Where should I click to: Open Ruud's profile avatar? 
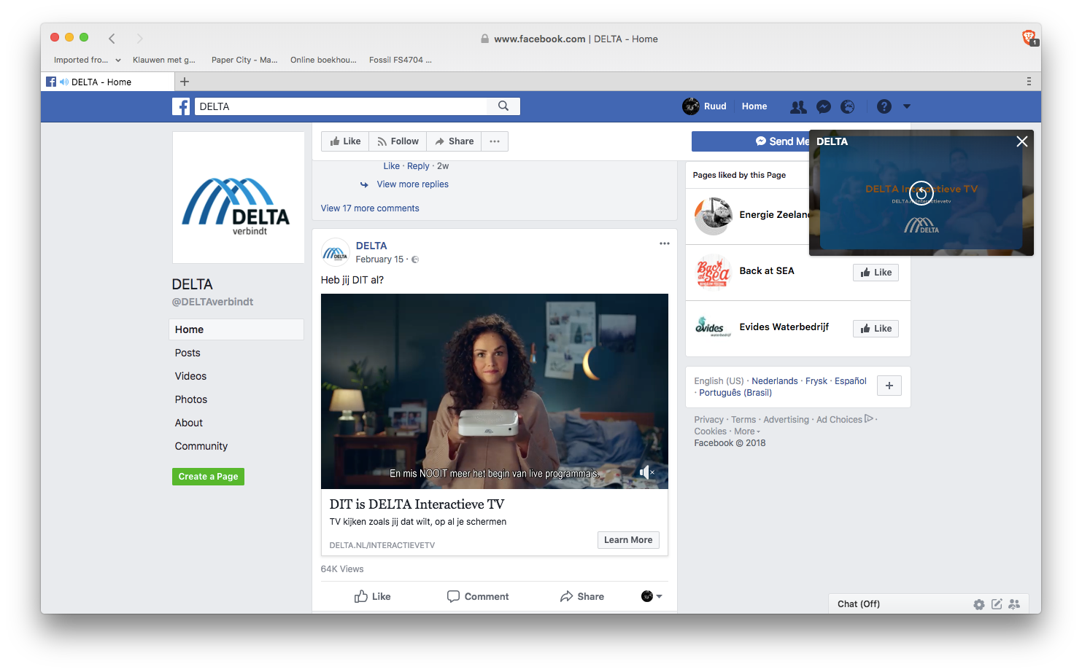click(x=690, y=106)
